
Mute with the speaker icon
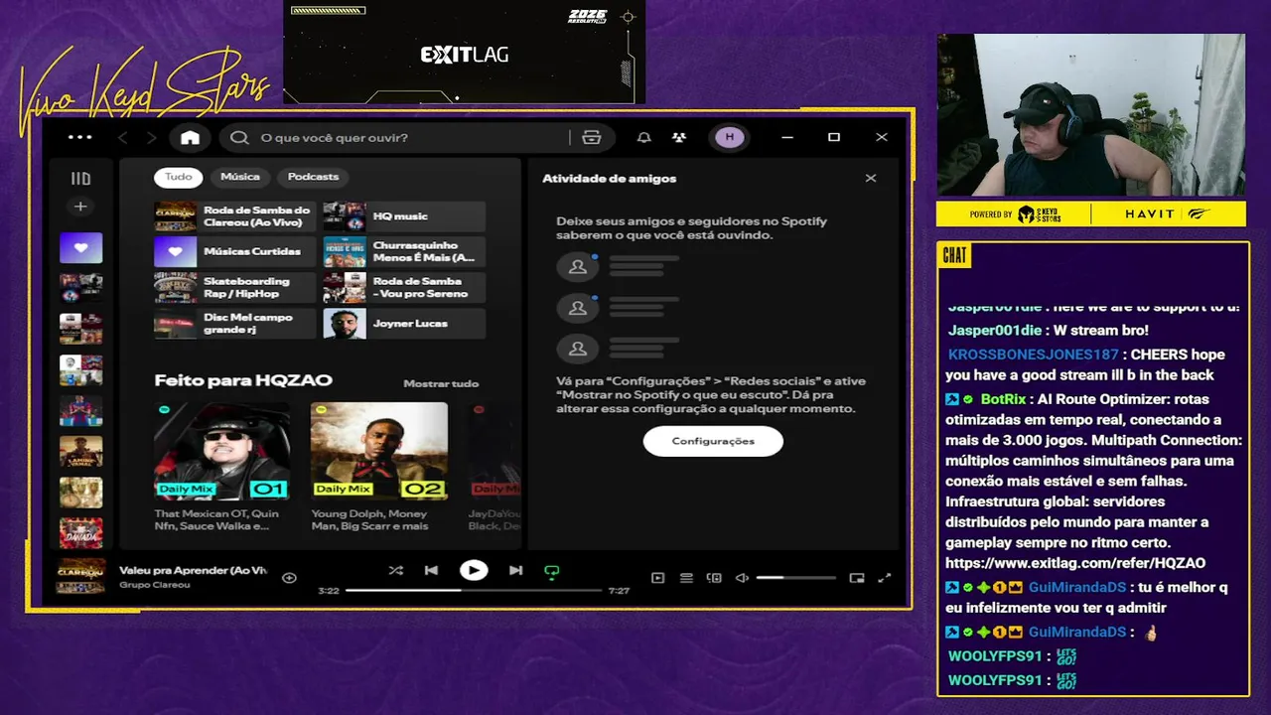coord(742,578)
